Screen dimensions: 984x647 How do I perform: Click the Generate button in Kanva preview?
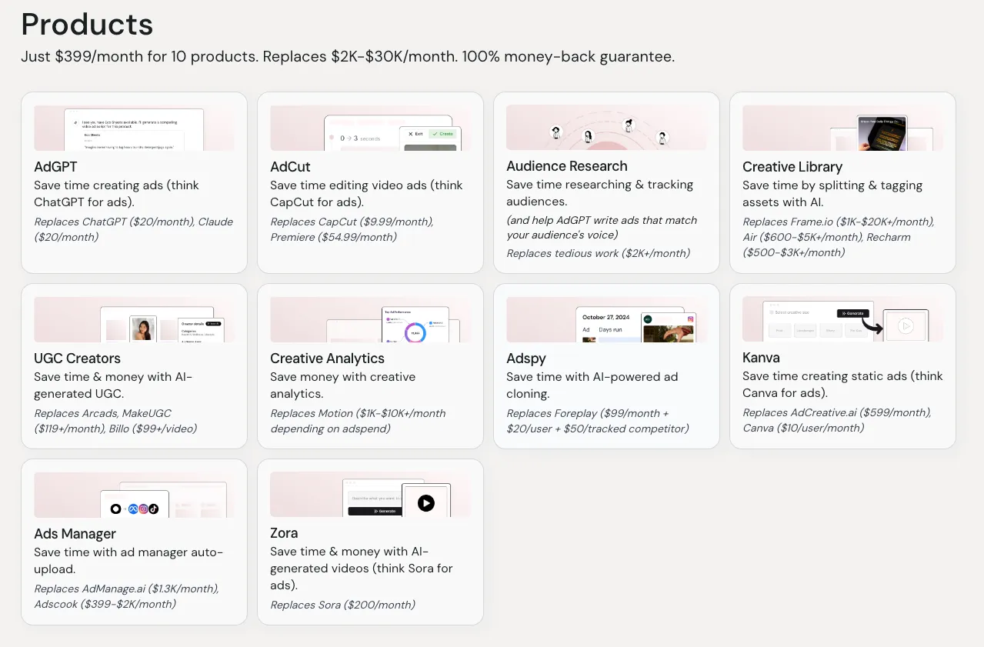852,313
